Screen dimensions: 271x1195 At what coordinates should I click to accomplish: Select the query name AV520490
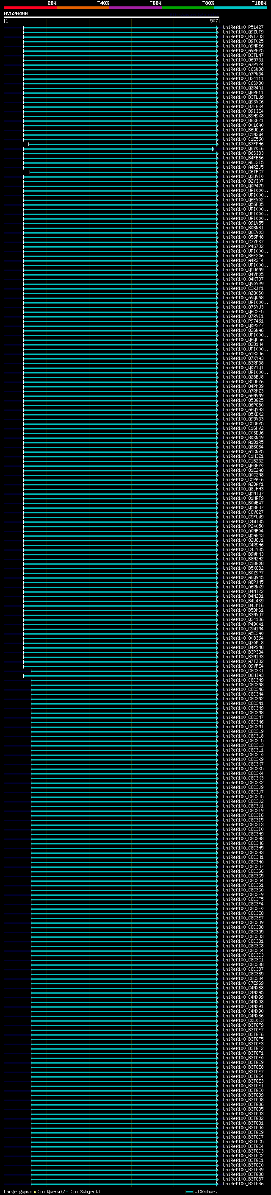click(16, 14)
